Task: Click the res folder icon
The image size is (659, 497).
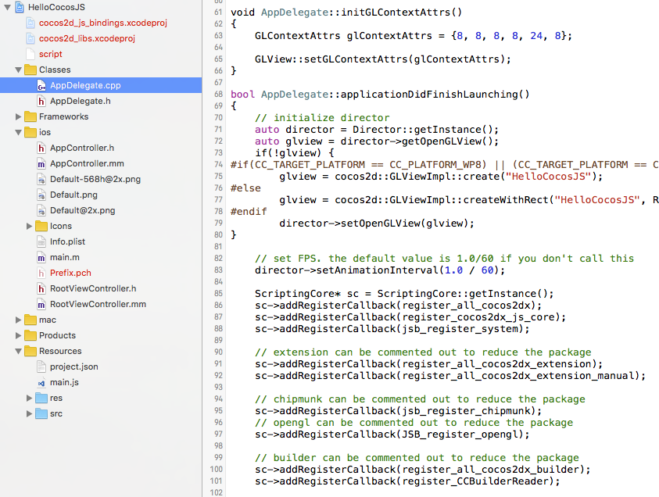Action: (x=41, y=398)
